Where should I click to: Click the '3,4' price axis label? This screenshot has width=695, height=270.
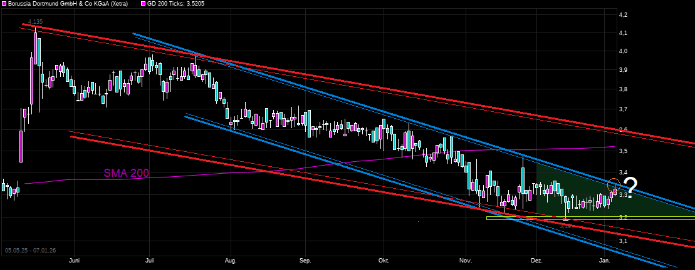[x=623, y=172]
